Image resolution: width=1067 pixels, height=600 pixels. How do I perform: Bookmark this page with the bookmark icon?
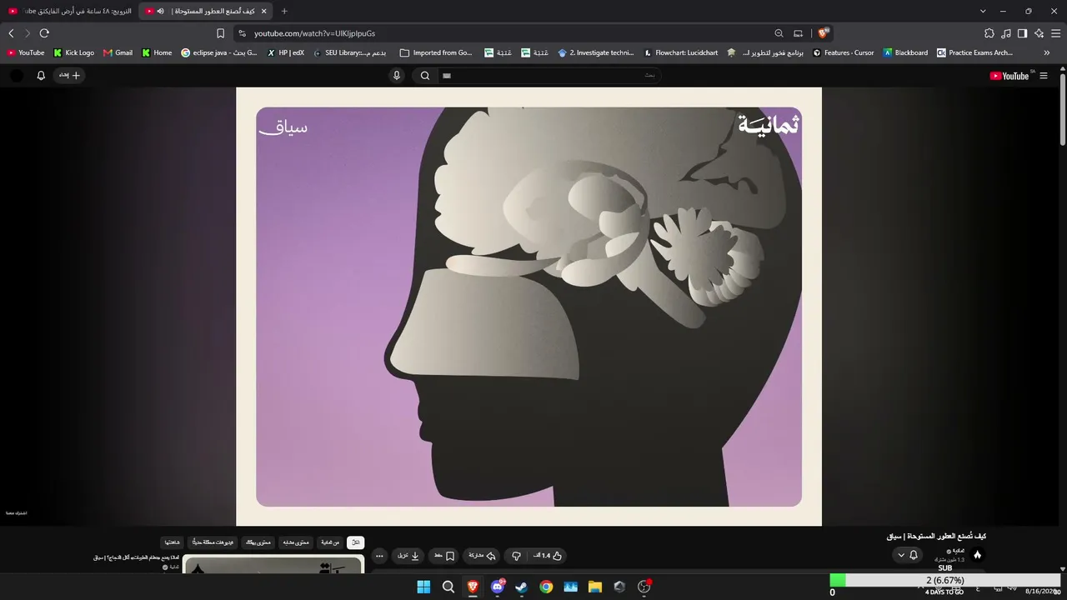pos(220,33)
